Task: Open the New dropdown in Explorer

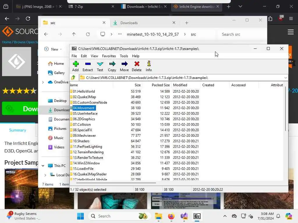Action: pyautogui.click(x=53, y=49)
